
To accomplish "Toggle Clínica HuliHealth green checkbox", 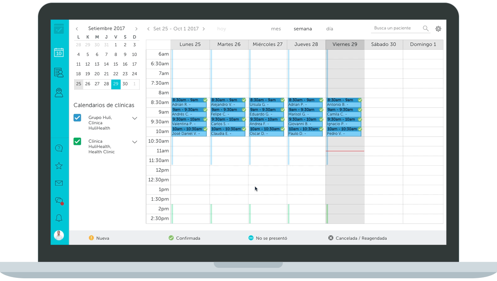I will (x=77, y=141).
